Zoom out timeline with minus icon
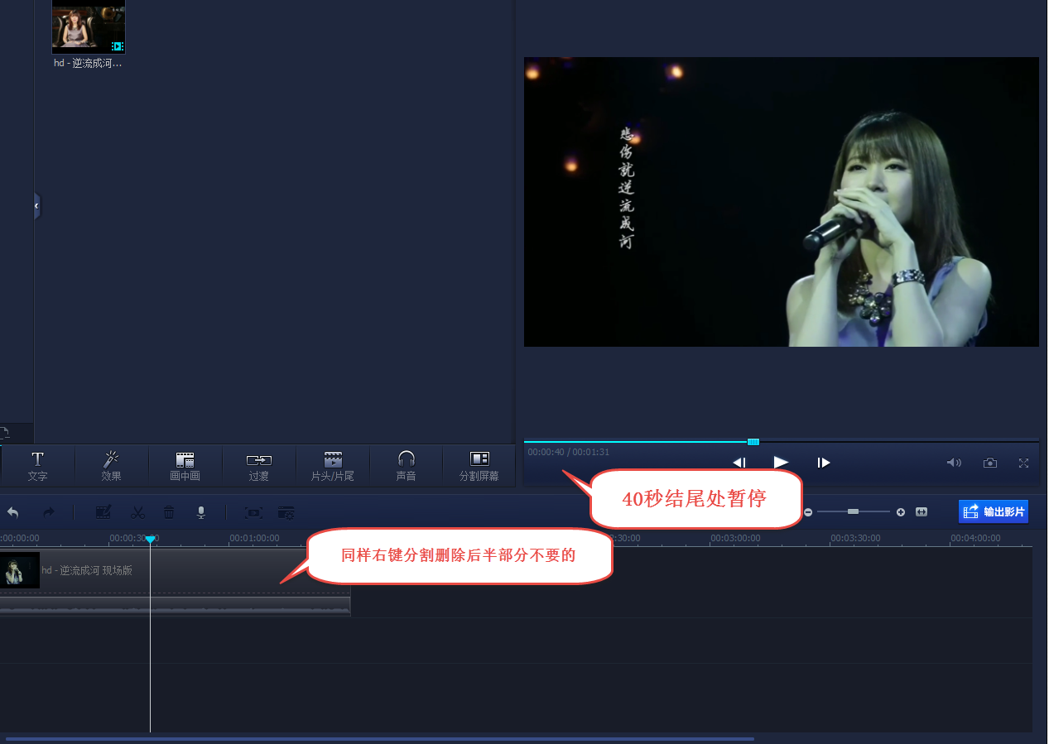 (x=808, y=512)
